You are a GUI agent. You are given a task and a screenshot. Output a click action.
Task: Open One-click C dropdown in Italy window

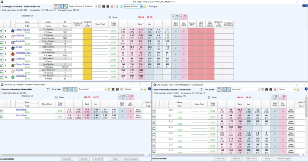point(259,89)
